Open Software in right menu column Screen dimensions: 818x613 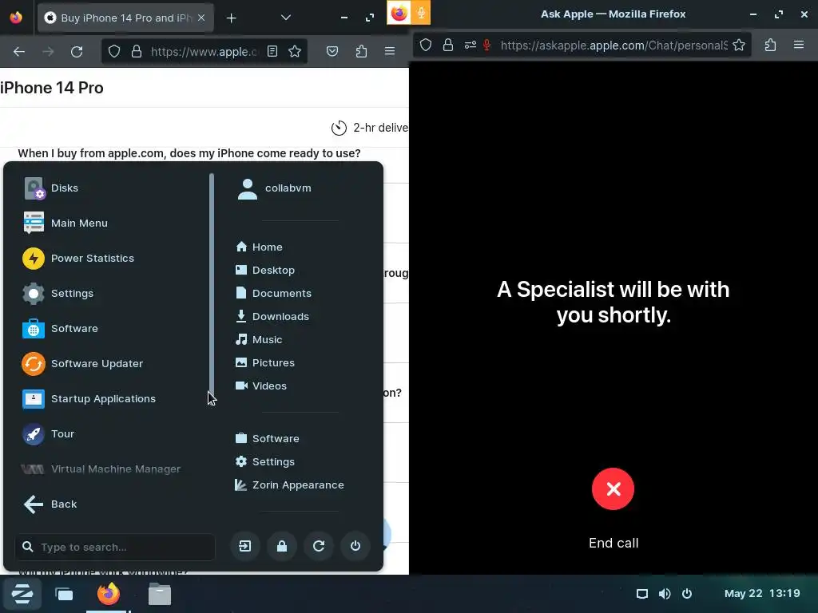(x=268, y=438)
